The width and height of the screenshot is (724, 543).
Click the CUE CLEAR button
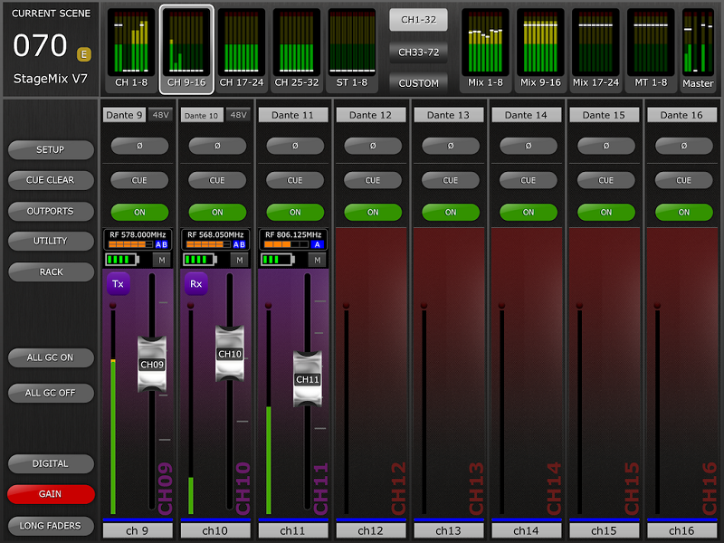tap(51, 180)
